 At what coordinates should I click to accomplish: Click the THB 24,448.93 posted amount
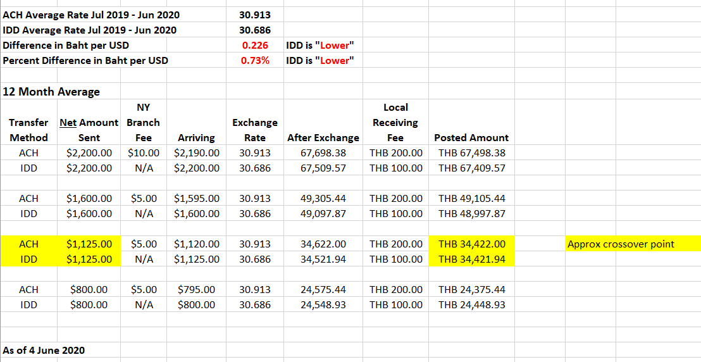click(x=471, y=304)
